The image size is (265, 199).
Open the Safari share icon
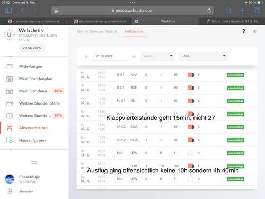(x=228, y=10)
